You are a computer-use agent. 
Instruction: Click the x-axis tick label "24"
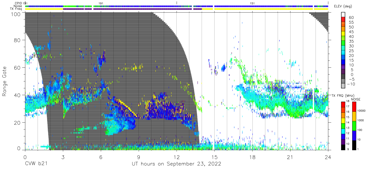tap(328, 157)
